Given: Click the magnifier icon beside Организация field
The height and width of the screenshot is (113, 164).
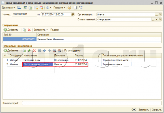Looking at the screenshot, I should point(160,14).
